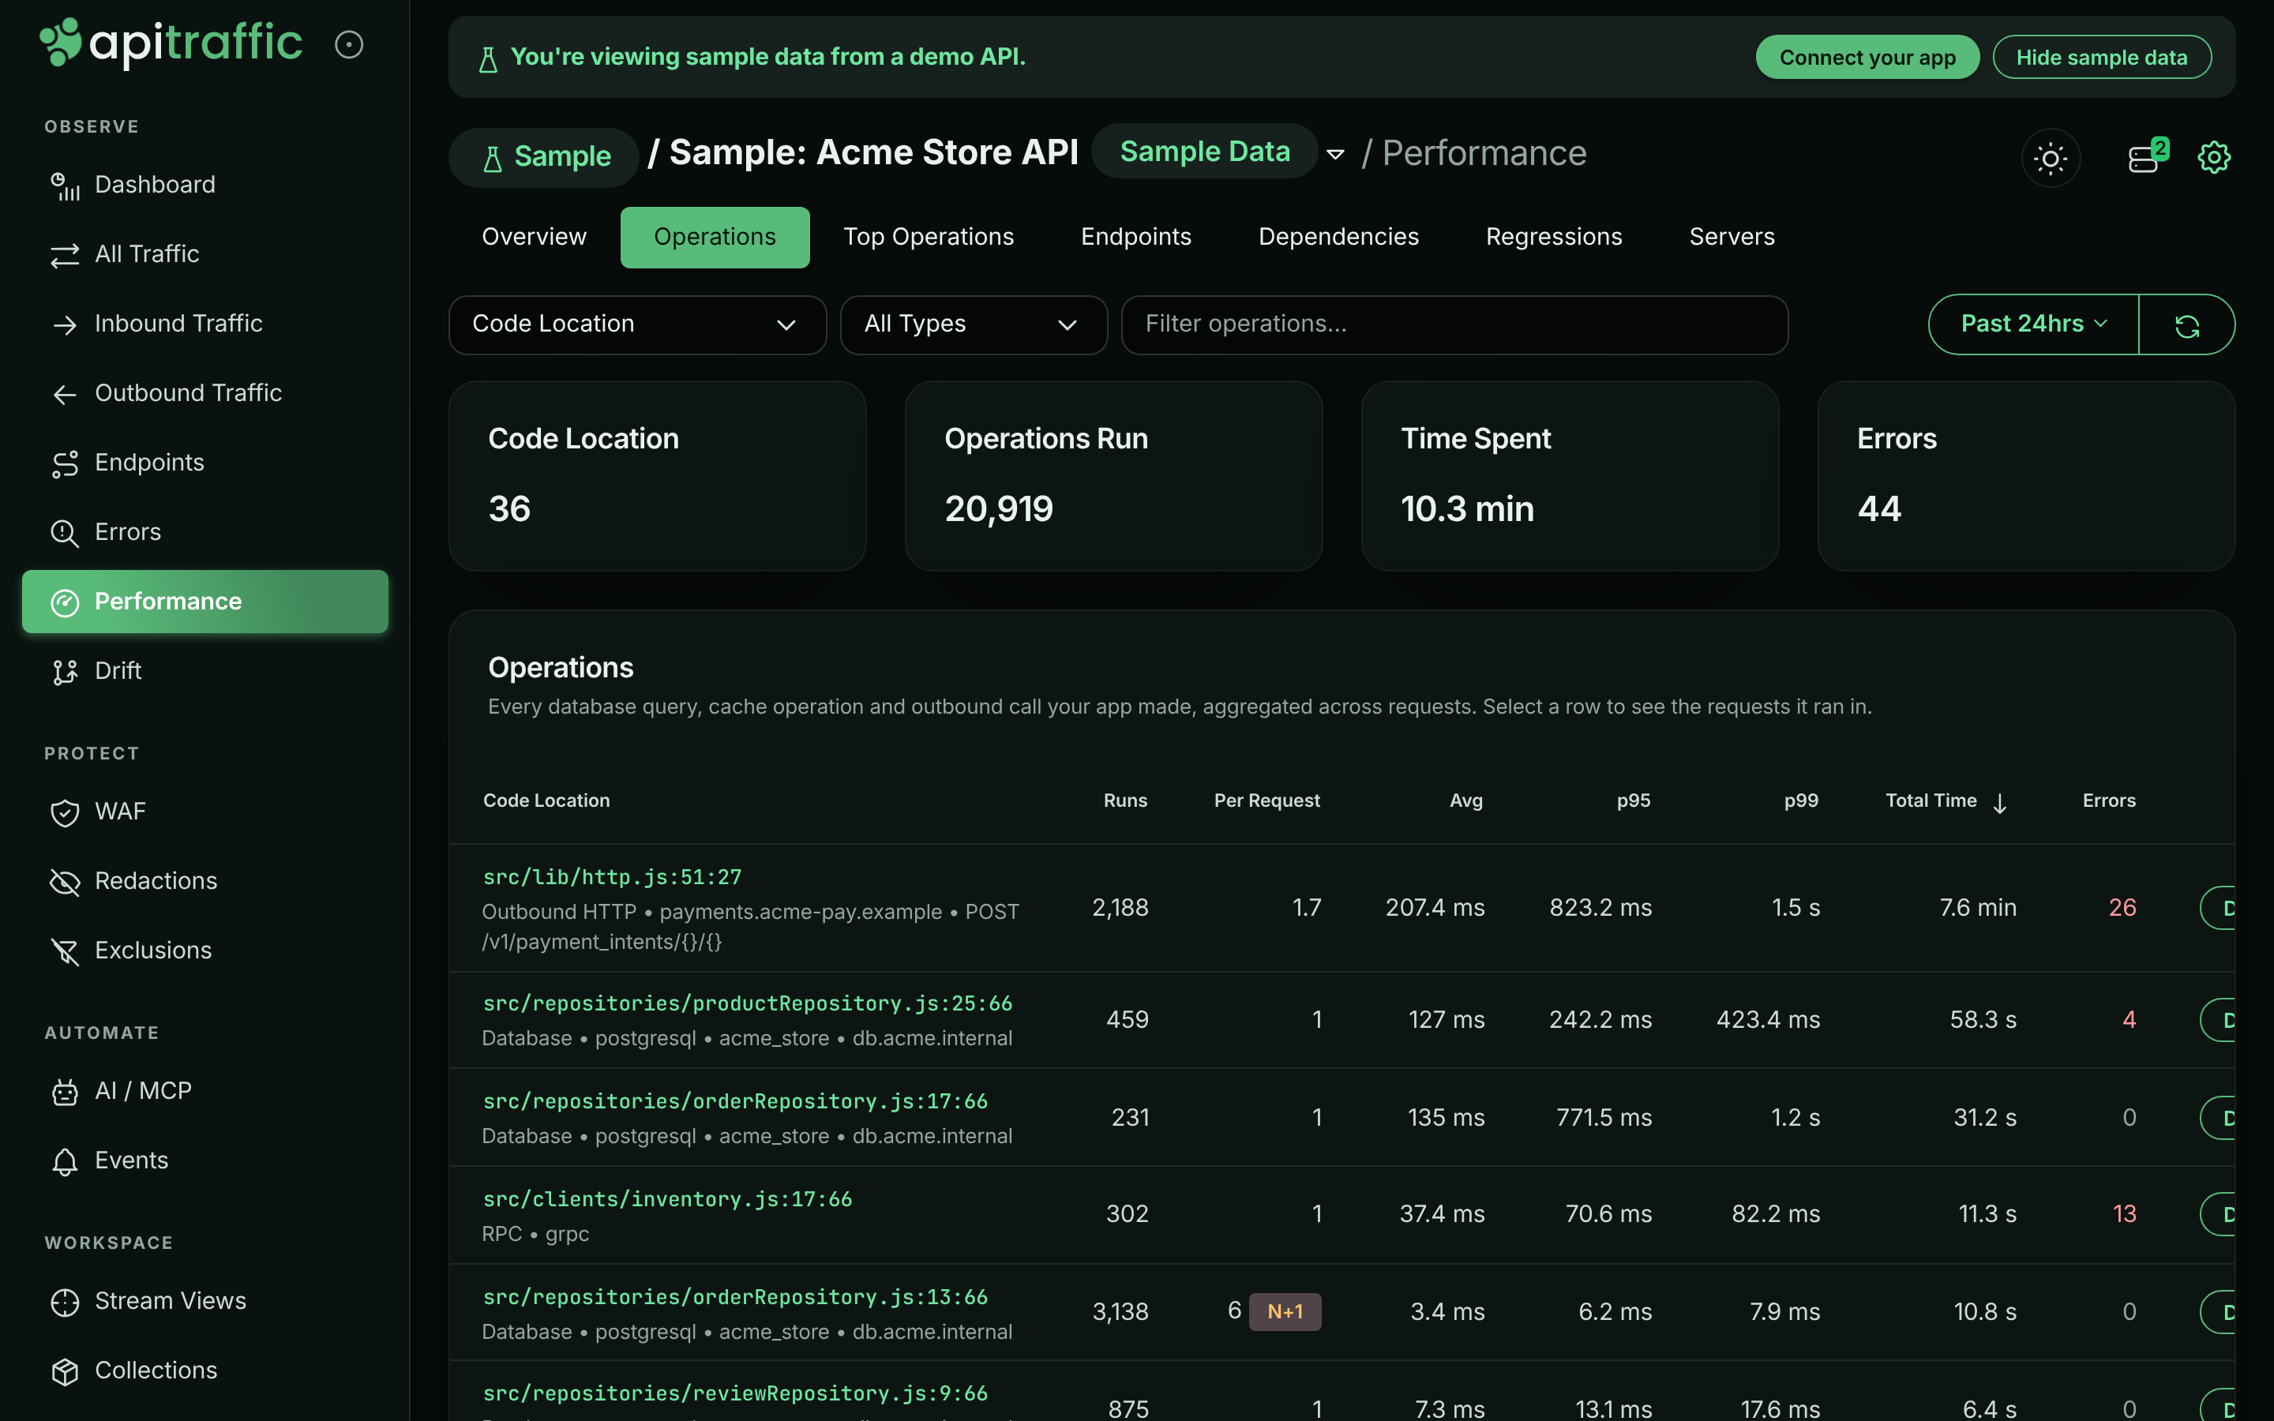
Task: Switch to the Regressions tab
Action: 1553,237
